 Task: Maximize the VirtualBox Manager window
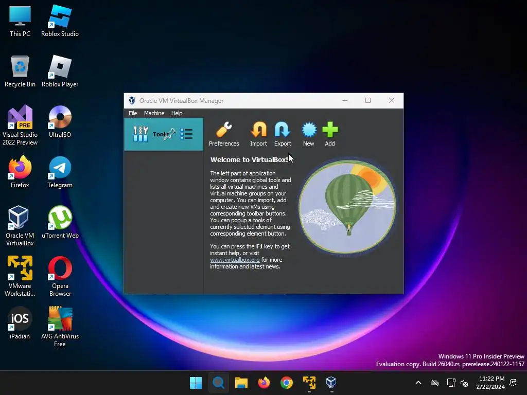[x=368, y=100]
